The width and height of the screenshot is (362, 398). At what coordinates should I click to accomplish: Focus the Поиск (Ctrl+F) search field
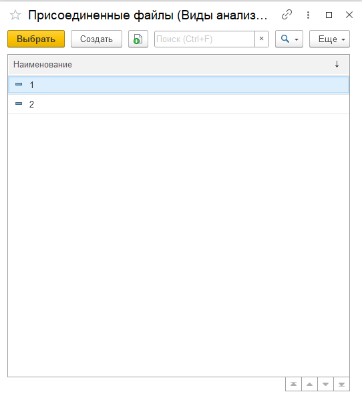pos(204,39)
